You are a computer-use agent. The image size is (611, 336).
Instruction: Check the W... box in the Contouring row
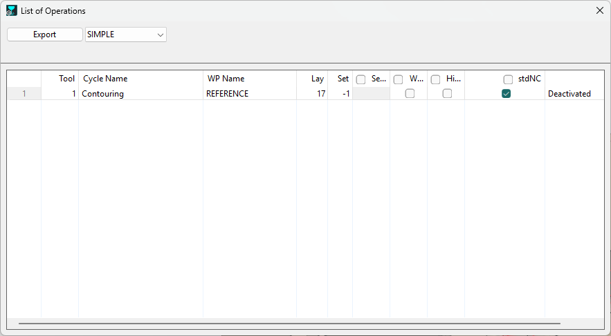pos(410,94)
